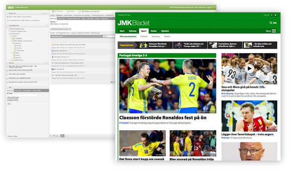The width and height of the screenshot is (291, 171).
Task: Collapse the Skapa ny panel
Action: pos(7,13)
